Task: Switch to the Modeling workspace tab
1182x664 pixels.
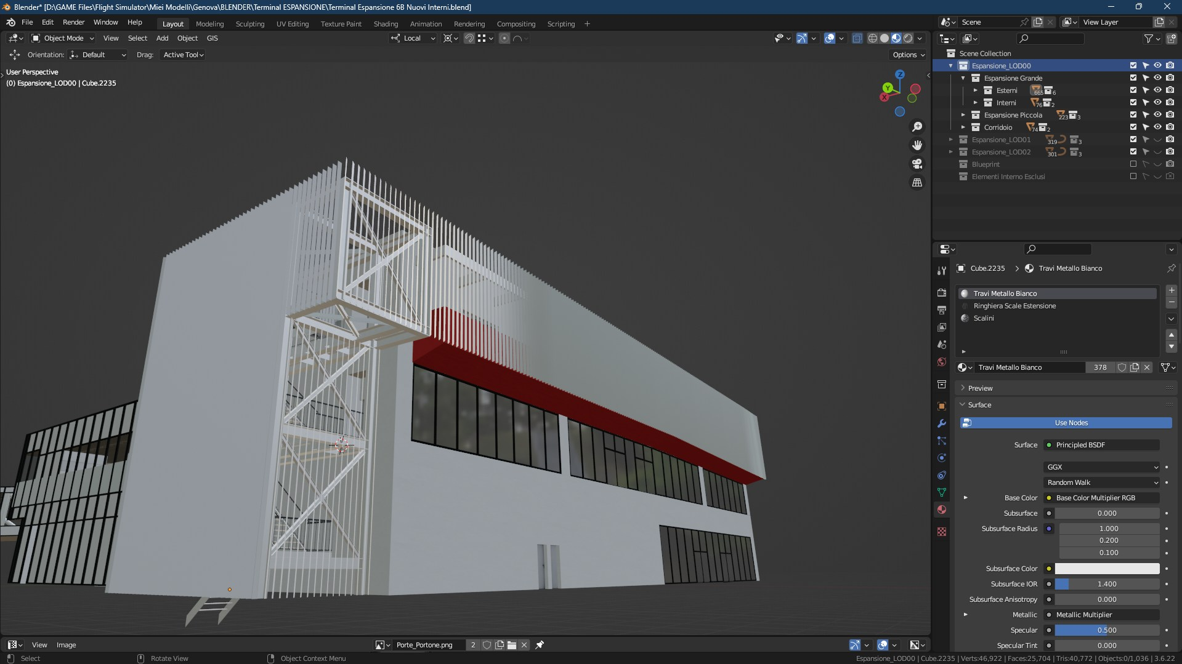Action: [x=209, y=24]
